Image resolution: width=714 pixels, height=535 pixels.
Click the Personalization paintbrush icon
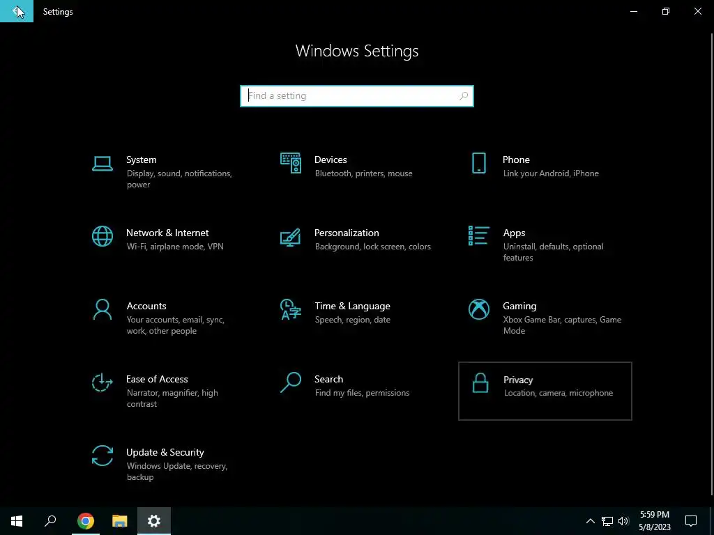[x=291, y=237]
